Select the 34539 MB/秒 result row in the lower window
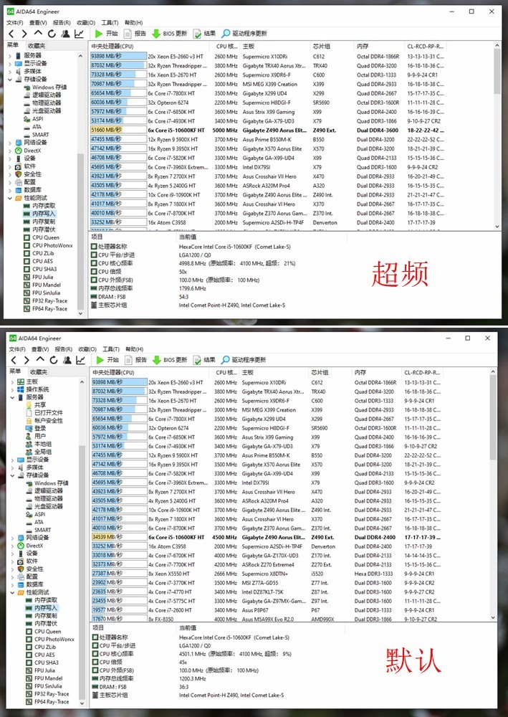 tap(267, 537)
